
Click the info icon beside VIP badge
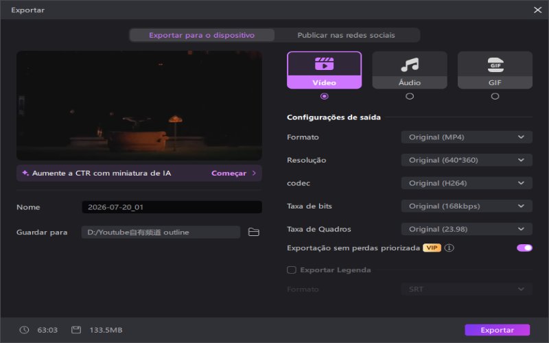(x=449, y=248)
